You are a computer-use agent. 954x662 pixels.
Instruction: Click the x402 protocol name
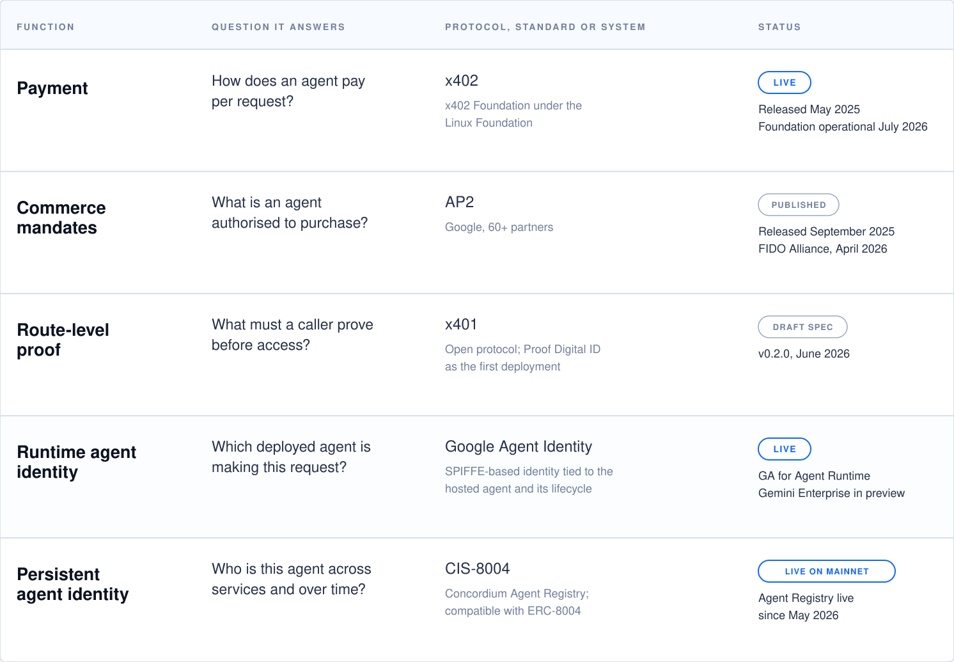(x=462, y=81)
